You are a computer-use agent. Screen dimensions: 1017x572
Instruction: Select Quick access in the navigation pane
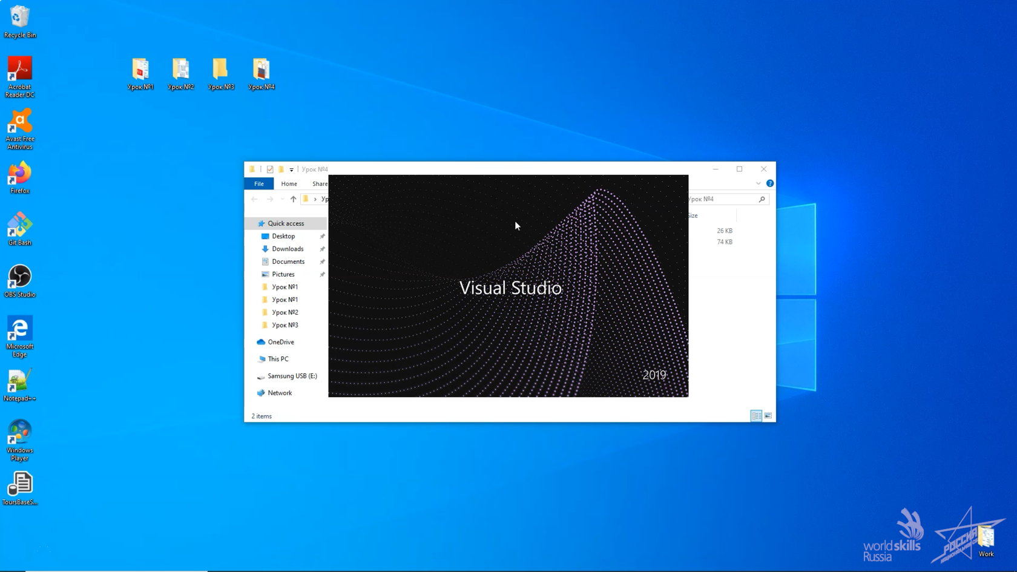(x=286, y=223)
